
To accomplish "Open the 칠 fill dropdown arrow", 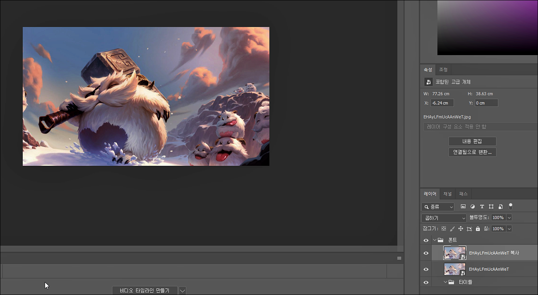I will pyautogui.click(x=509, y=229).
